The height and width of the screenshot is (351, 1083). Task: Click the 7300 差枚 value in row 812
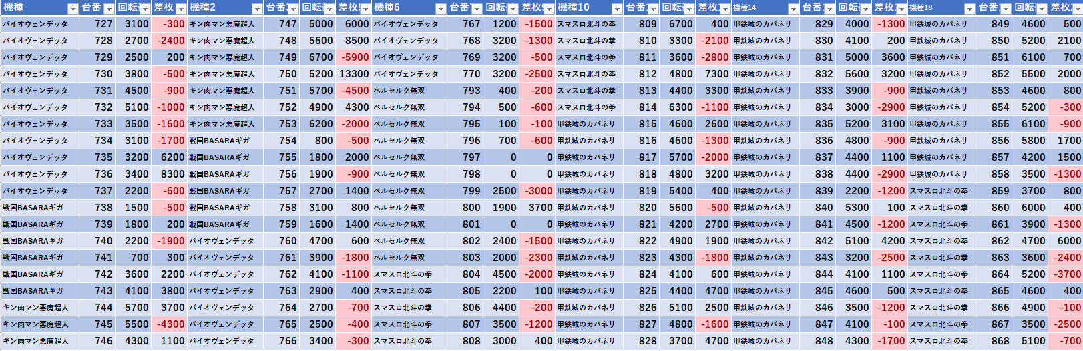tap(714, 74)
